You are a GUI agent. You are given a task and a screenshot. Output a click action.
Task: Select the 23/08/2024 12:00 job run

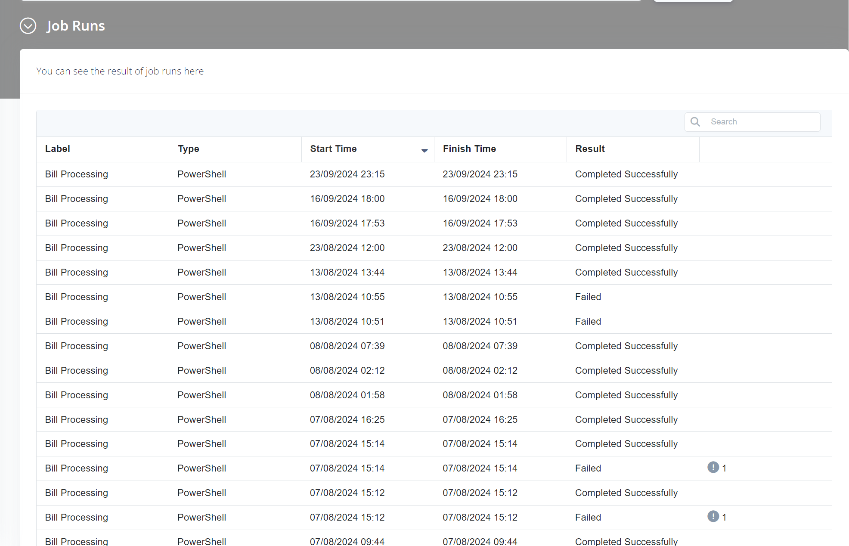347,248
